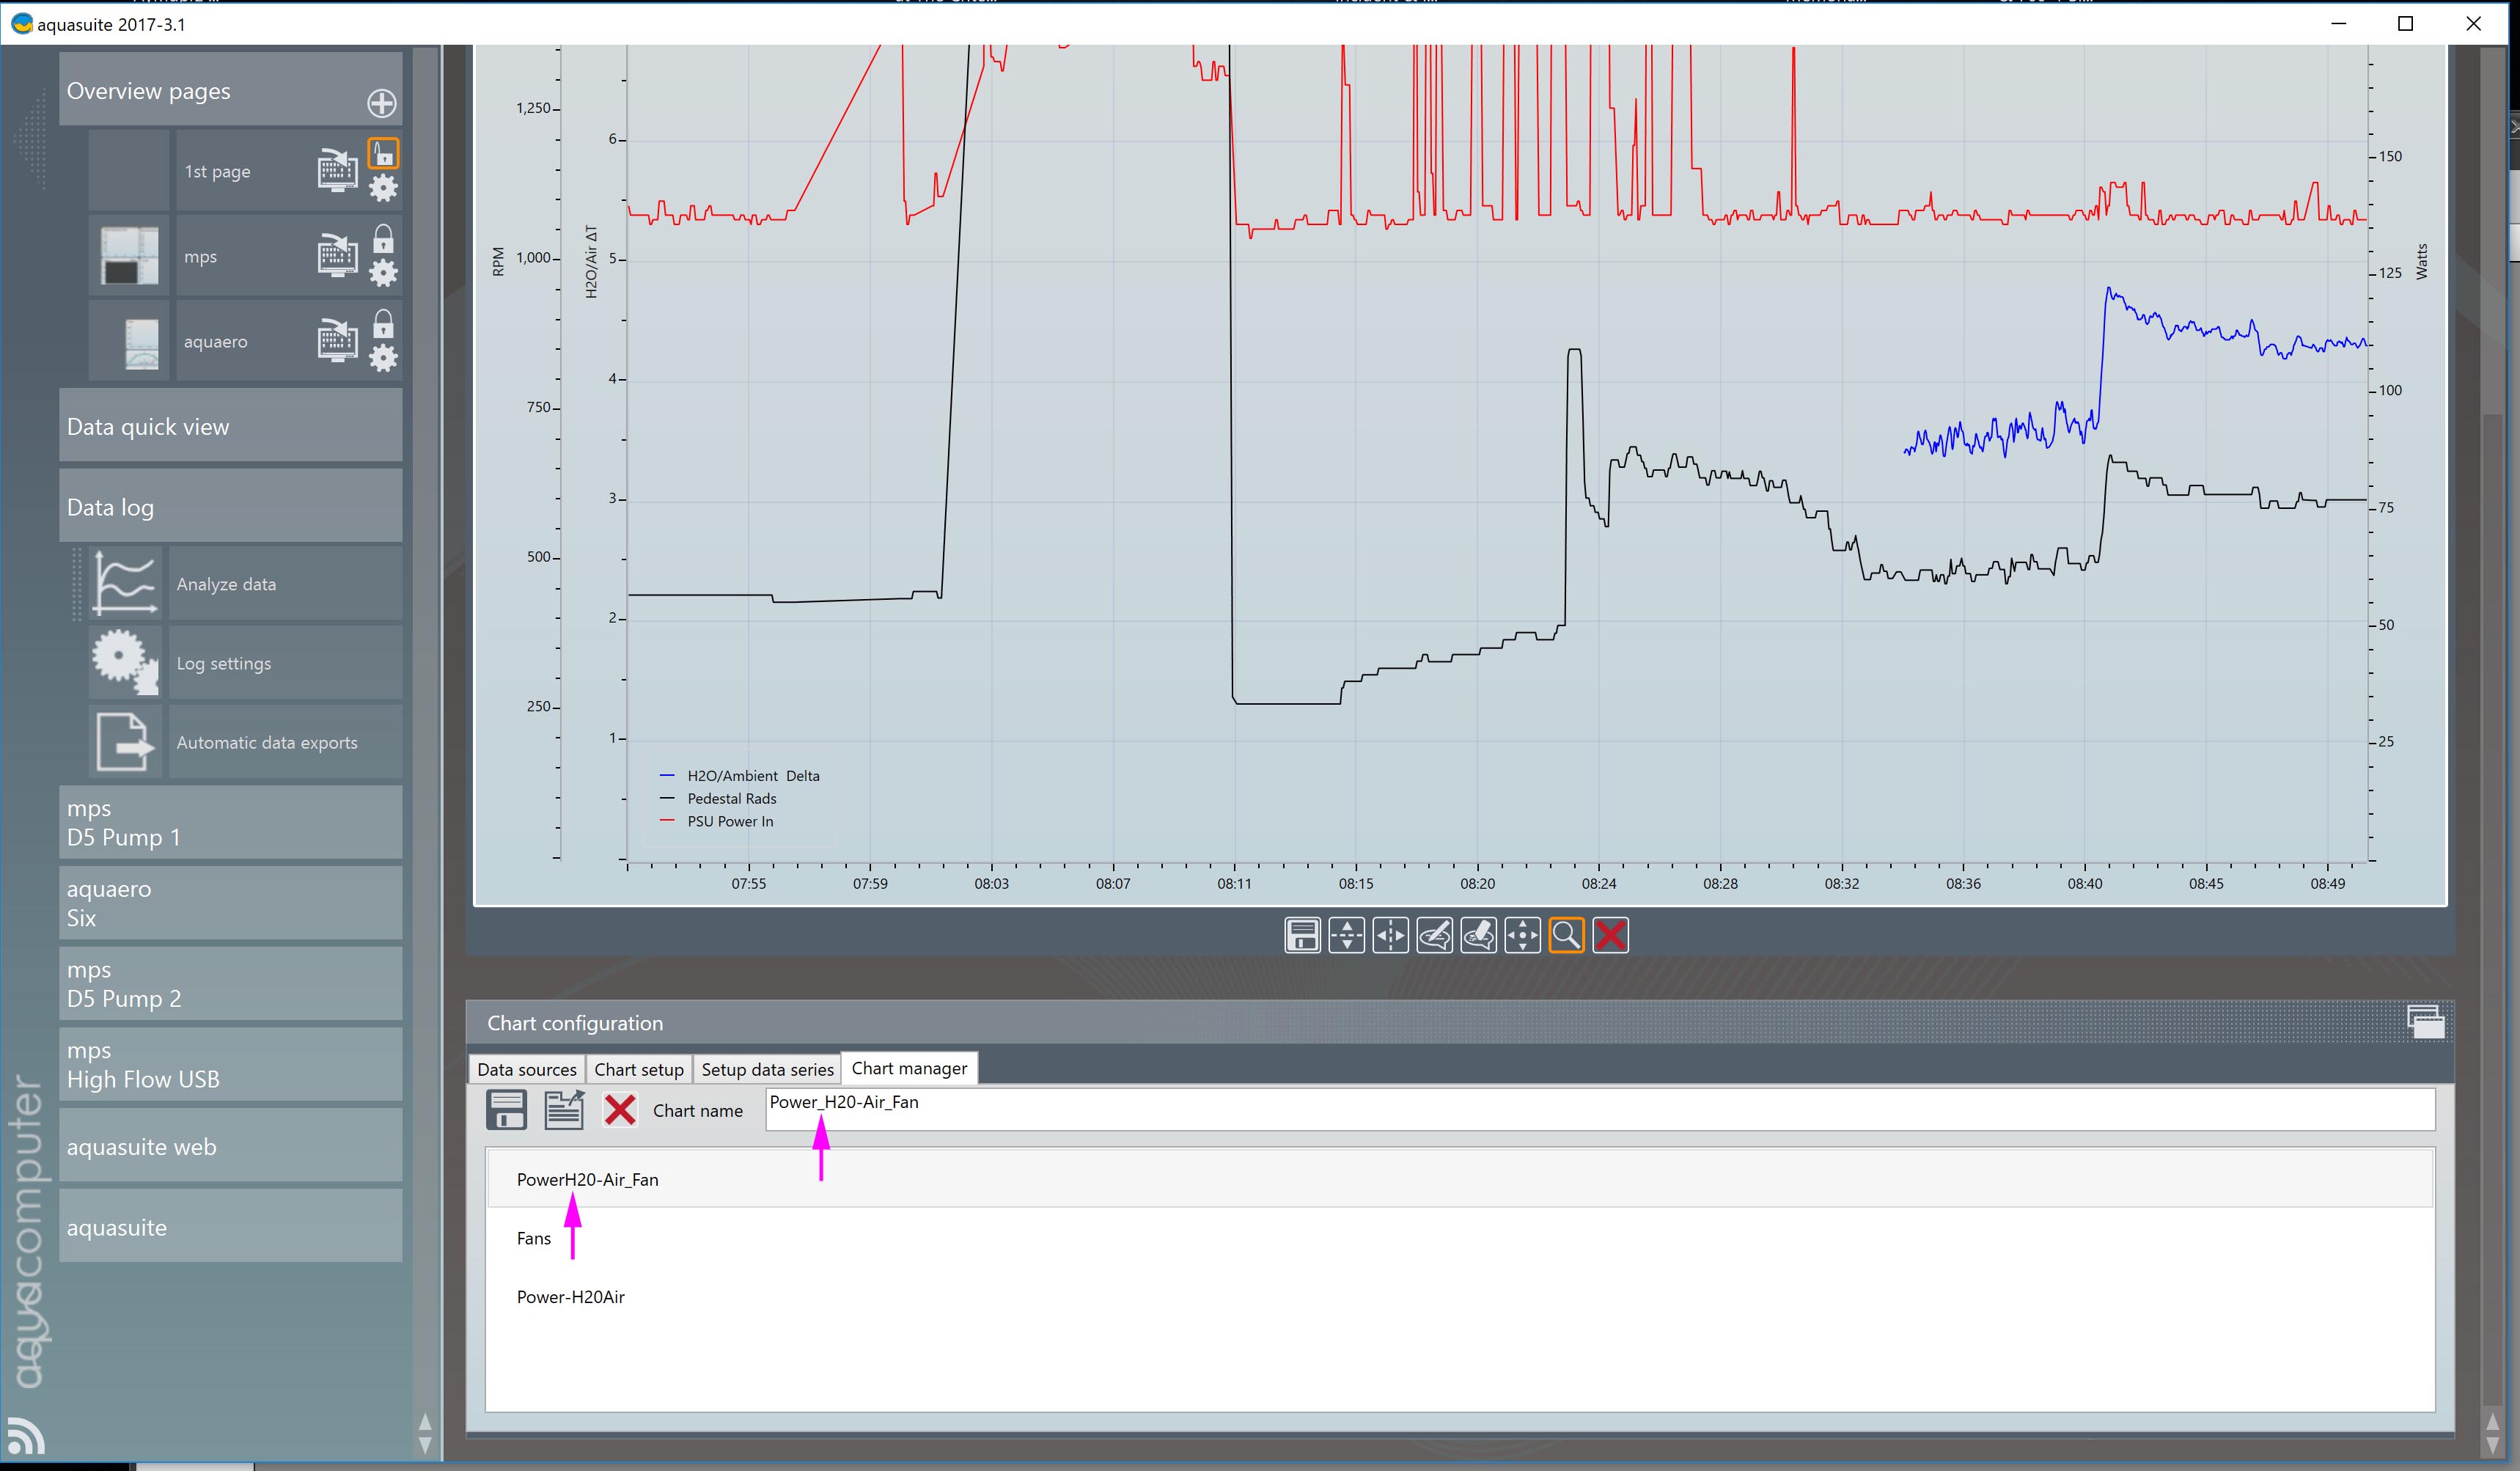The image size is (2520, 1471).
Task: Toggle the lock for the mps page
Action: pyautogui.click(x=383, y=239)
